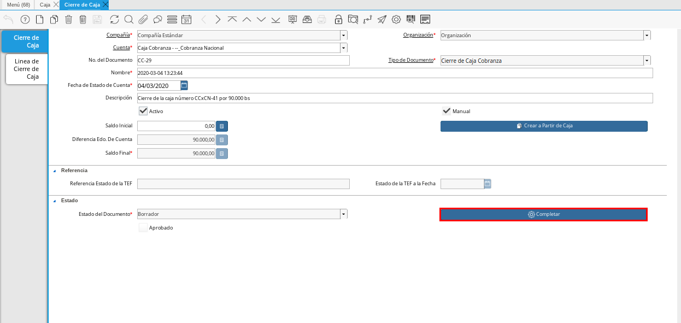This screenshot has height=323, width=681.
Task: Click the Compañía field label link
Action: (118, 35)
